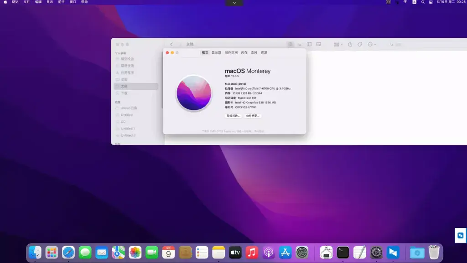
Task: Open the Finder action (ellipsis) dropdown
Action: coord(372,44)
